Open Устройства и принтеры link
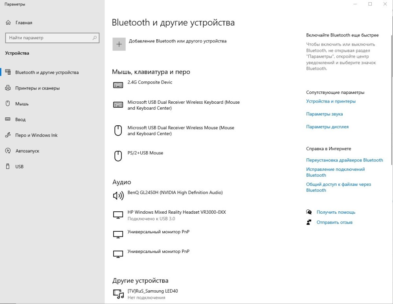393x304 pixels. point(331,101)
